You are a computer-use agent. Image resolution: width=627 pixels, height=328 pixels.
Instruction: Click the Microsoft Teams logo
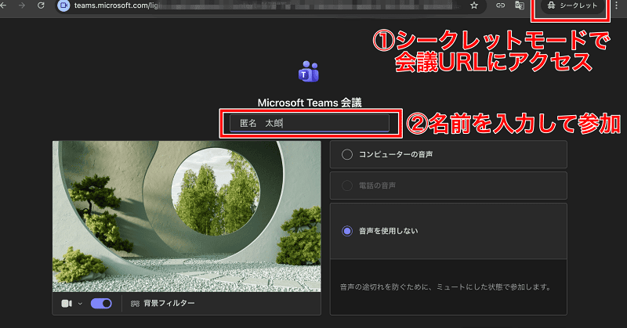coord(309,72)
